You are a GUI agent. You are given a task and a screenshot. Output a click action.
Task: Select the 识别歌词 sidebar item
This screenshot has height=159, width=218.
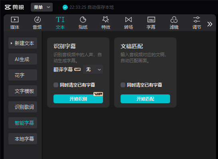coord(23,107)
